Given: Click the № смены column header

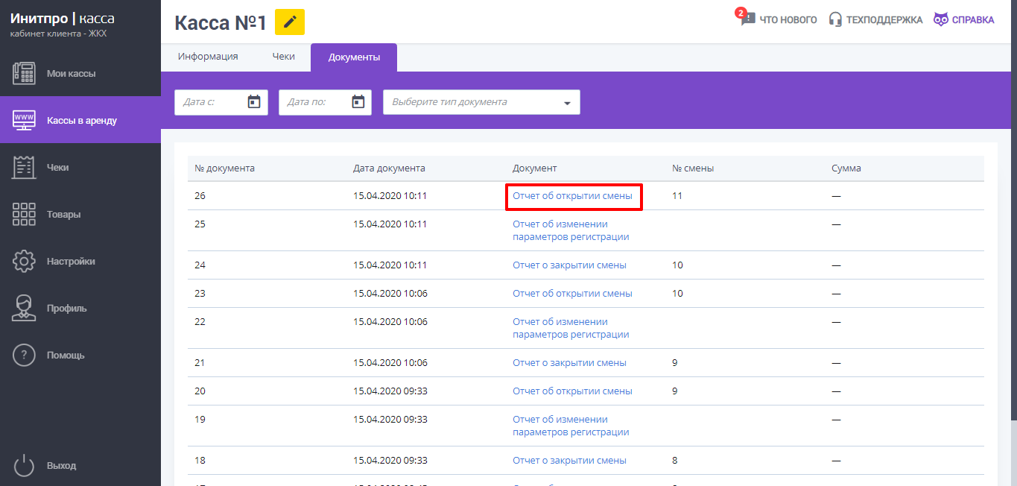Looking at the screenshot, I should point(693,168).
